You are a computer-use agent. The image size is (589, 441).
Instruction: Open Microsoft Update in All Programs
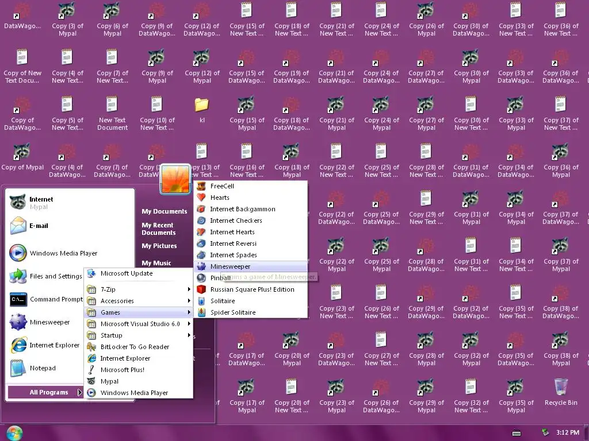coord(139,273)
